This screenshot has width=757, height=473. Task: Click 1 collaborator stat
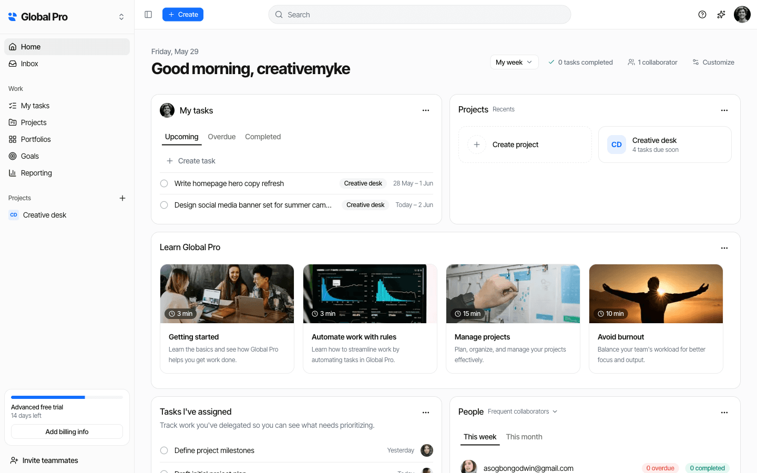(x=652, y=62)
